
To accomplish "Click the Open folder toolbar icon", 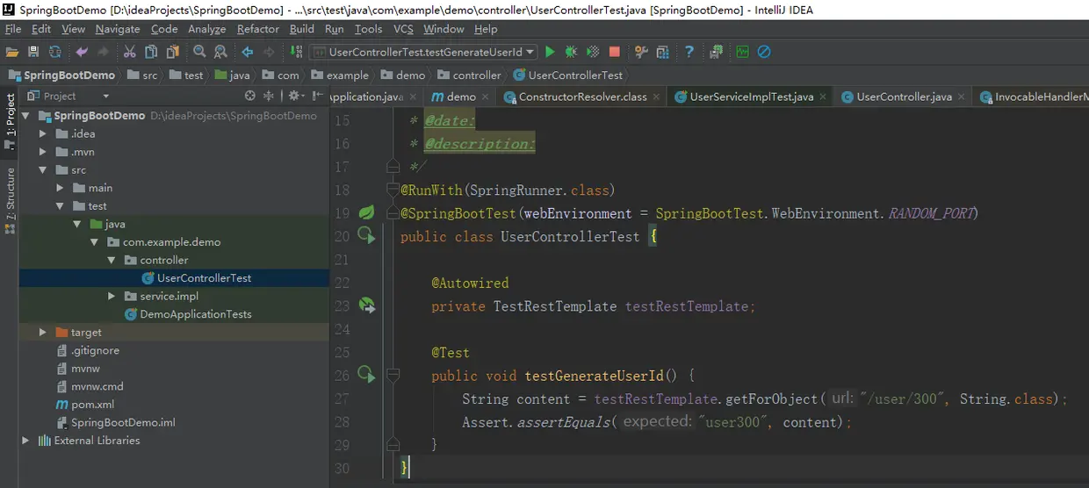I will [x=11, y=53].
